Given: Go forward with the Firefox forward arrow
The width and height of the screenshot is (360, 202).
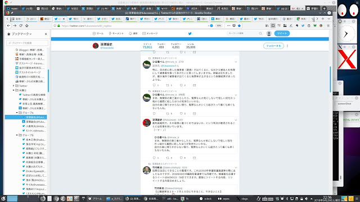Looking at the screenshot, I should 15,26.
